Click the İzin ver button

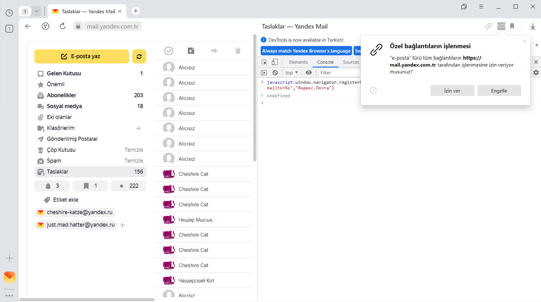(x=452, y=91)
